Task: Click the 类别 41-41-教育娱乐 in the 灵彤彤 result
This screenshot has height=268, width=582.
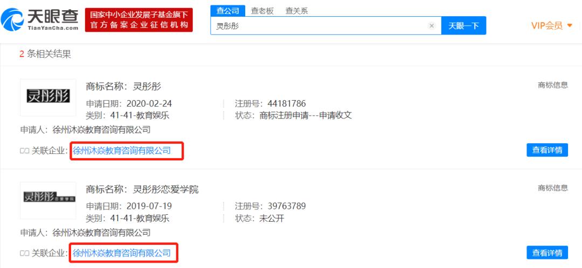Action: 128,115
